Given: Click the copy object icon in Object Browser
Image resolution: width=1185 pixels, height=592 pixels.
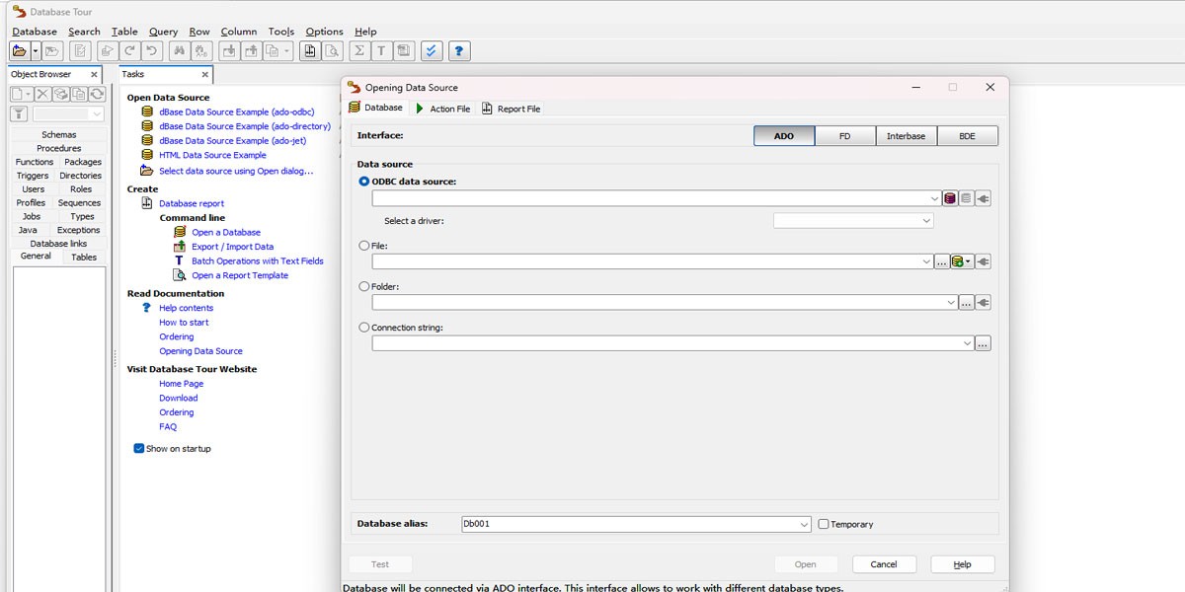Looking at the screenshot, I should coord(79,94).
